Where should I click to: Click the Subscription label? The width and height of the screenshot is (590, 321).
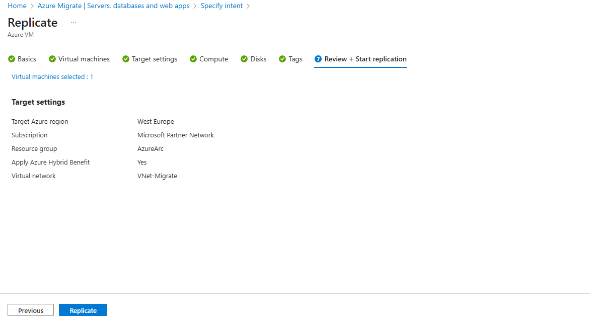click(29, 135)
